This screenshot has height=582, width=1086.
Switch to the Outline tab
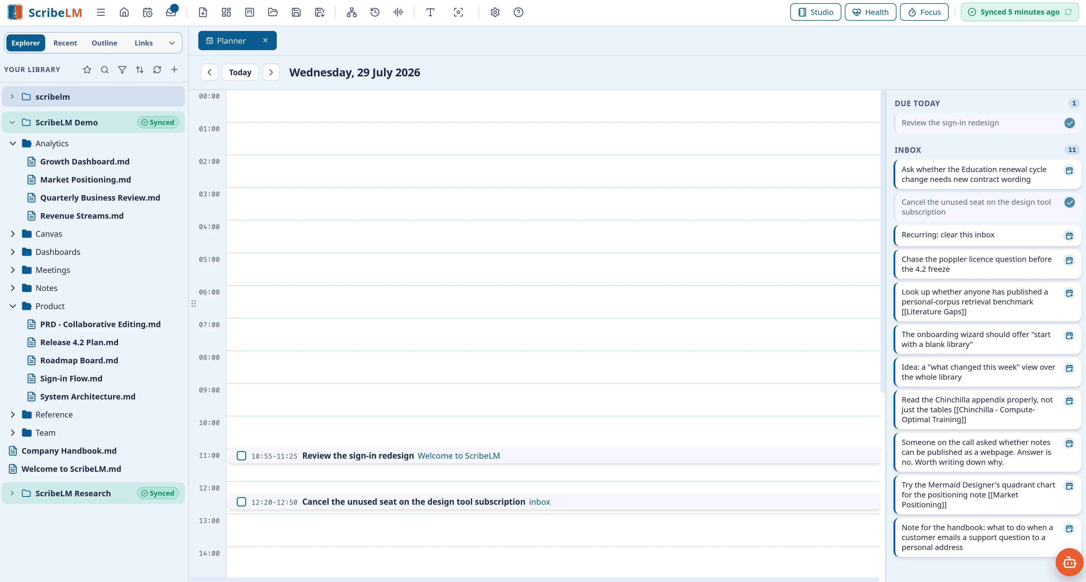pos(105,43)
